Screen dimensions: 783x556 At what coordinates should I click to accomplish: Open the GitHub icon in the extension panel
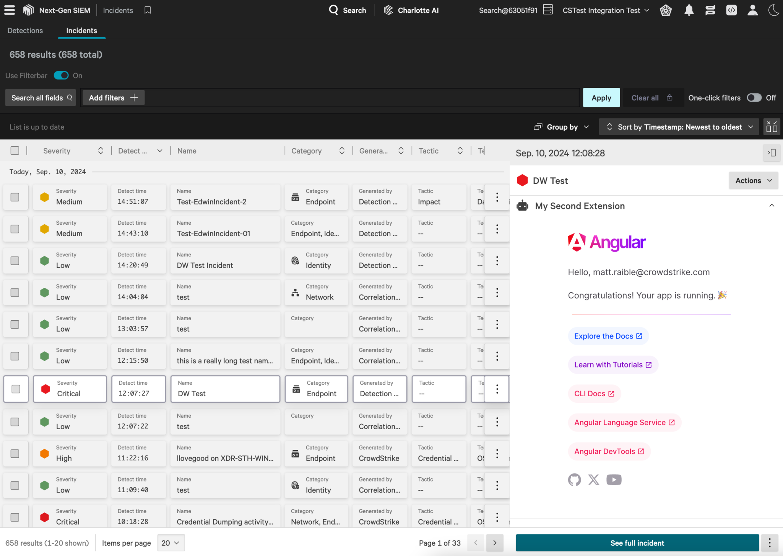click(x=574, y=480)
